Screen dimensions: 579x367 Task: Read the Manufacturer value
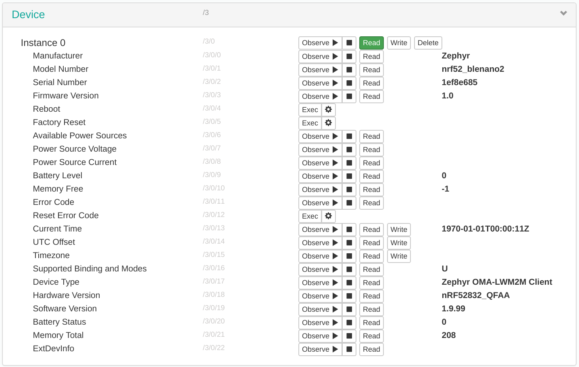[371, 56]
